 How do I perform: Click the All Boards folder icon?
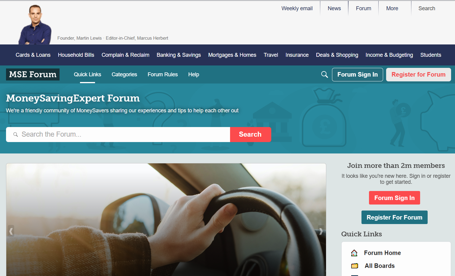(x=355, y=266)
